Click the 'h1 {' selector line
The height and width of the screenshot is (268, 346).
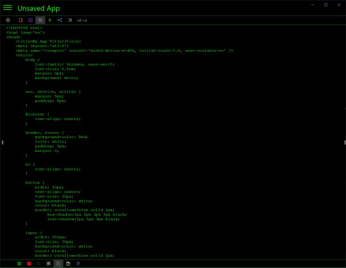tap(30, 164)
